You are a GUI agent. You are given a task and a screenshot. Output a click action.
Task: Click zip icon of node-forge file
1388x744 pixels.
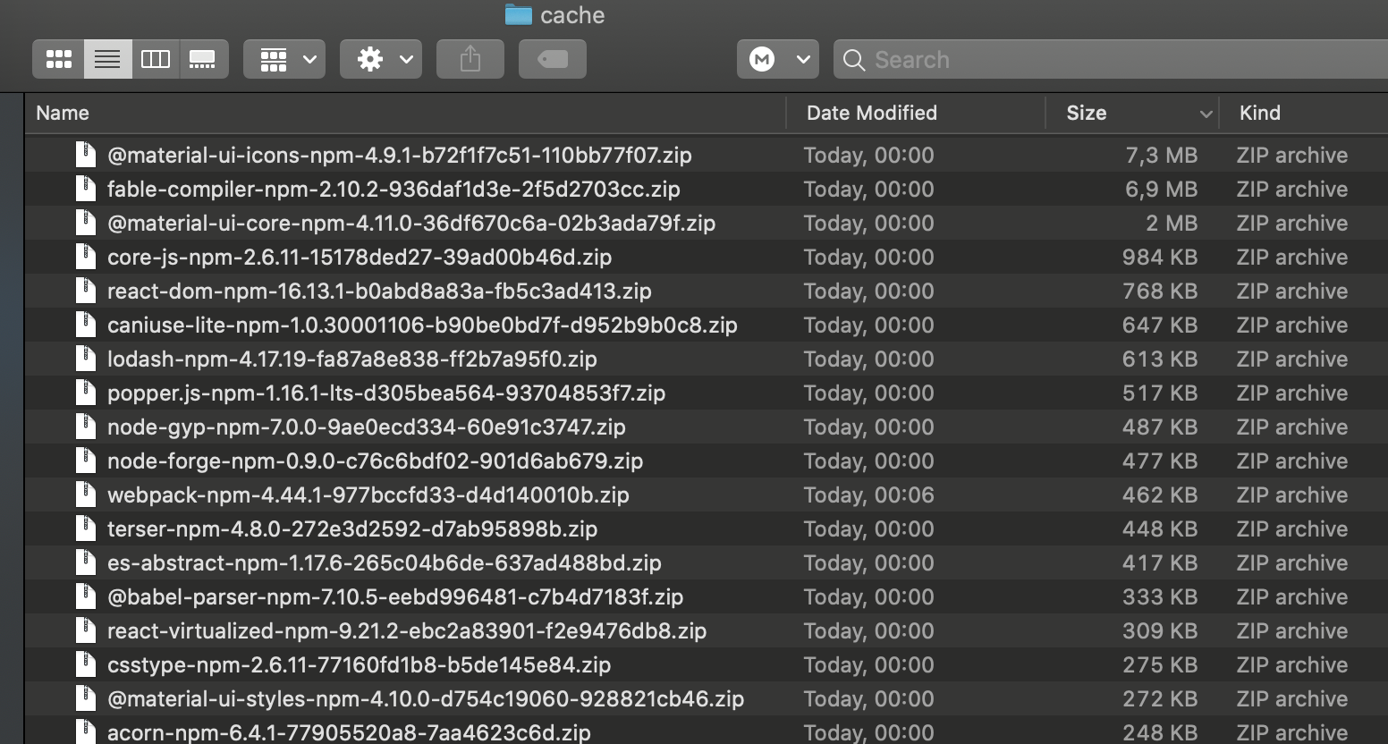(x=86, y=461)
